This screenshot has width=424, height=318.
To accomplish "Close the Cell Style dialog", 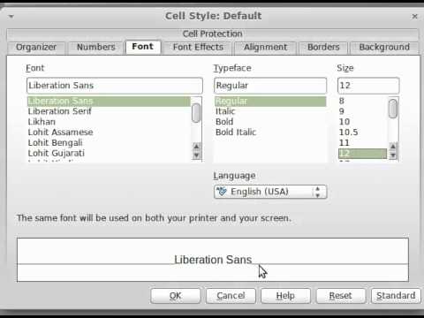I will 415,16.
